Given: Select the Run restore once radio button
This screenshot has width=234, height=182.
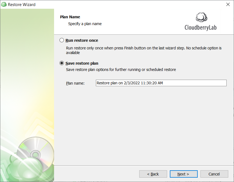Looking at the screenshot, I should click(x=62, y=40).
